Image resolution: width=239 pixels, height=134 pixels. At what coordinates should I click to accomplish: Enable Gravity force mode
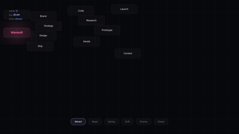point(143,122)
